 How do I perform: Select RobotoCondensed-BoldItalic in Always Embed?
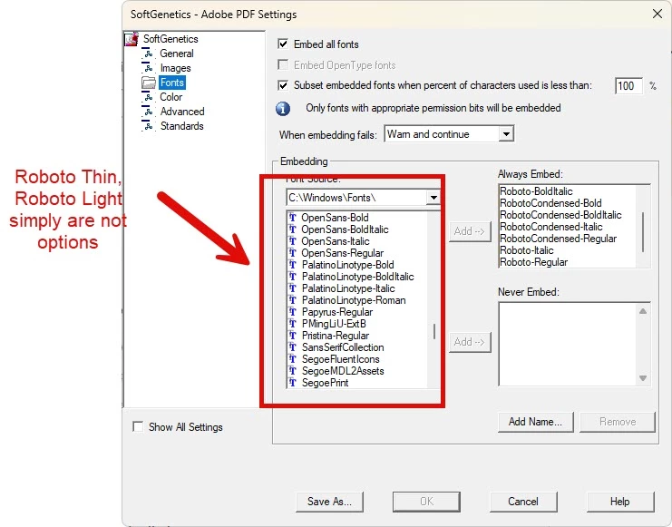point(560,215)
